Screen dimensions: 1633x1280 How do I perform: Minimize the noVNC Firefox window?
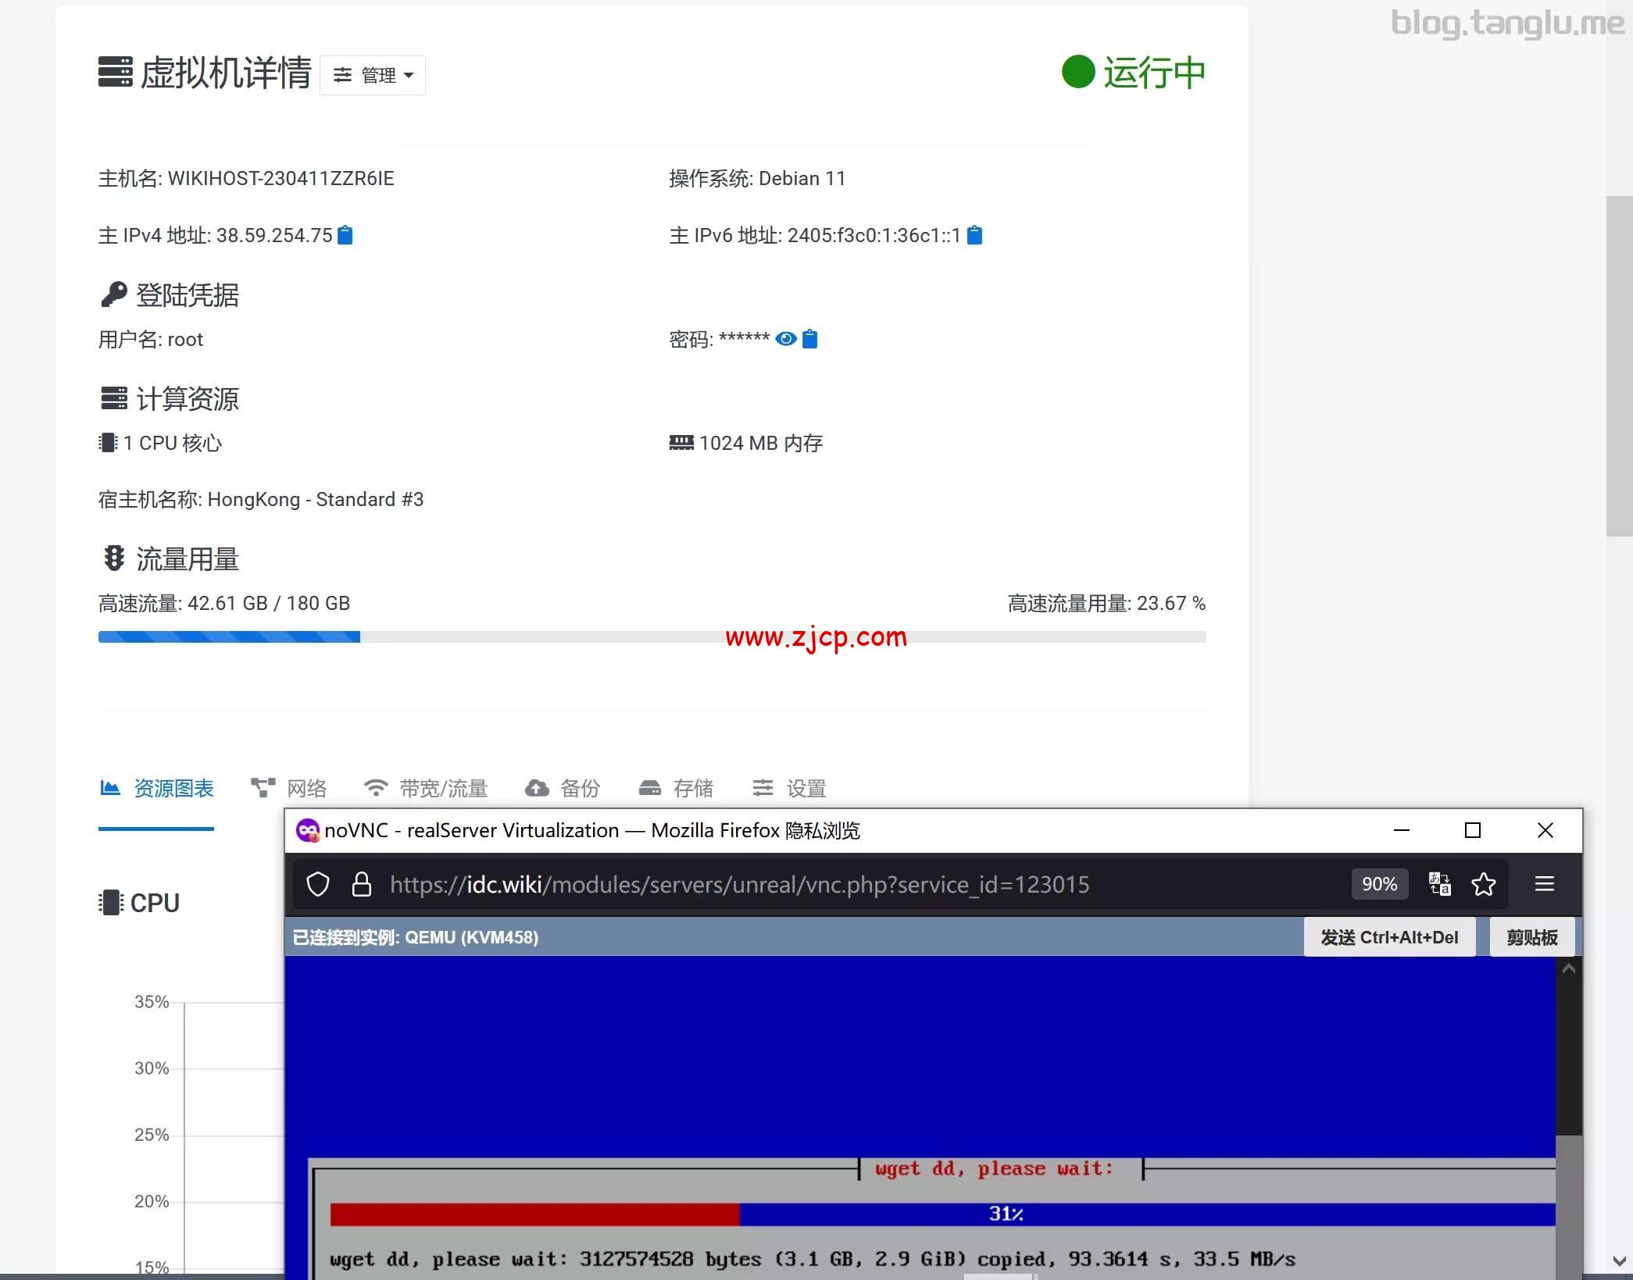tap(1402, 830)
